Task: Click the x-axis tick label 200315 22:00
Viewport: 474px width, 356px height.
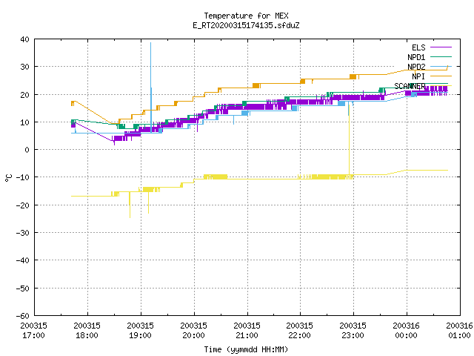Action: [x=299, y=331]
